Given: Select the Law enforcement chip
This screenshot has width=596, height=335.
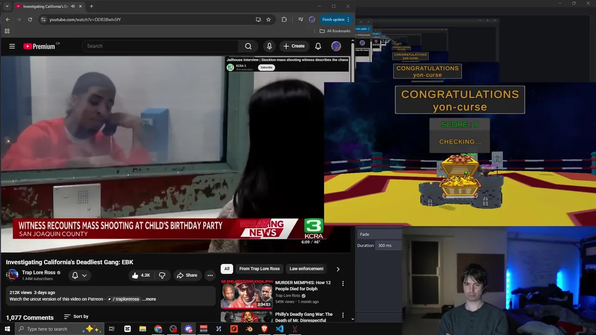Looking at the screenshot, I should [306, 268].
